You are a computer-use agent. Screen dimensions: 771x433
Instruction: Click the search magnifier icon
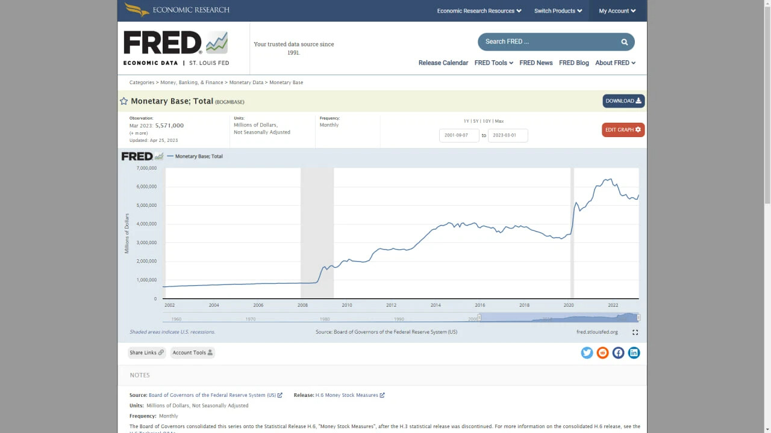pos(625,41)
